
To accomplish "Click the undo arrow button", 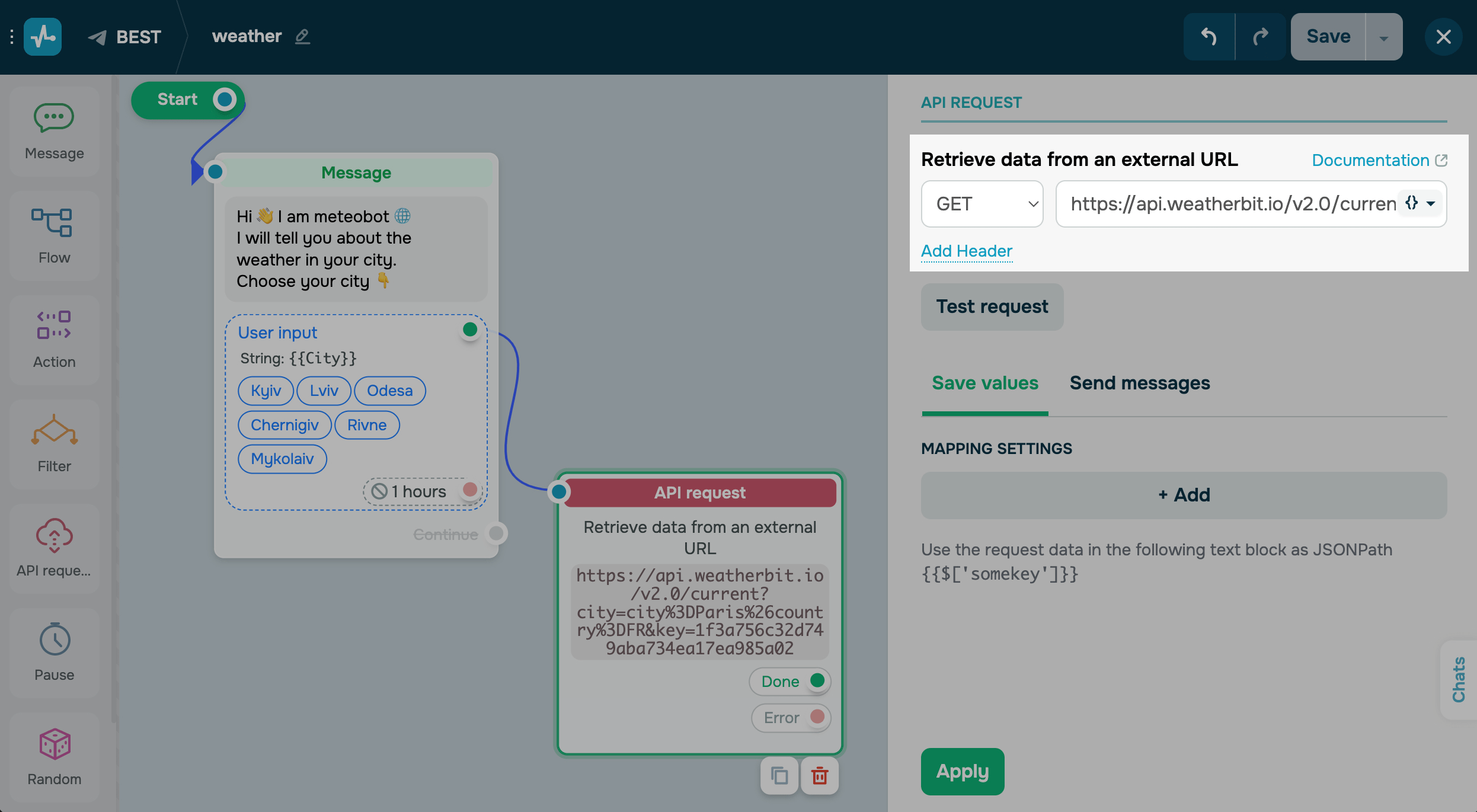I will (x=1209, y=37).
